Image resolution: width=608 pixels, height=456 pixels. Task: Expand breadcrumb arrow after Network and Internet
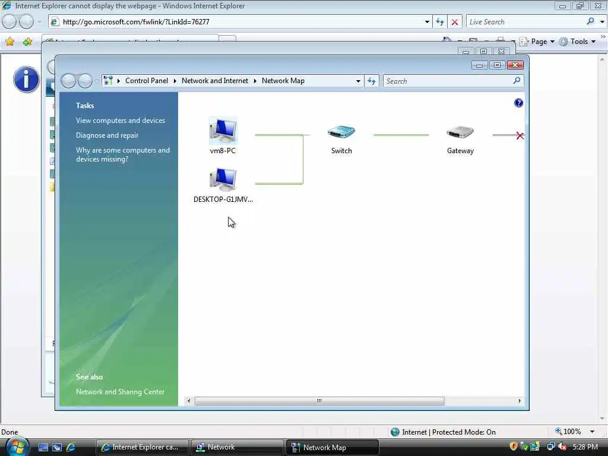(255, 81)
